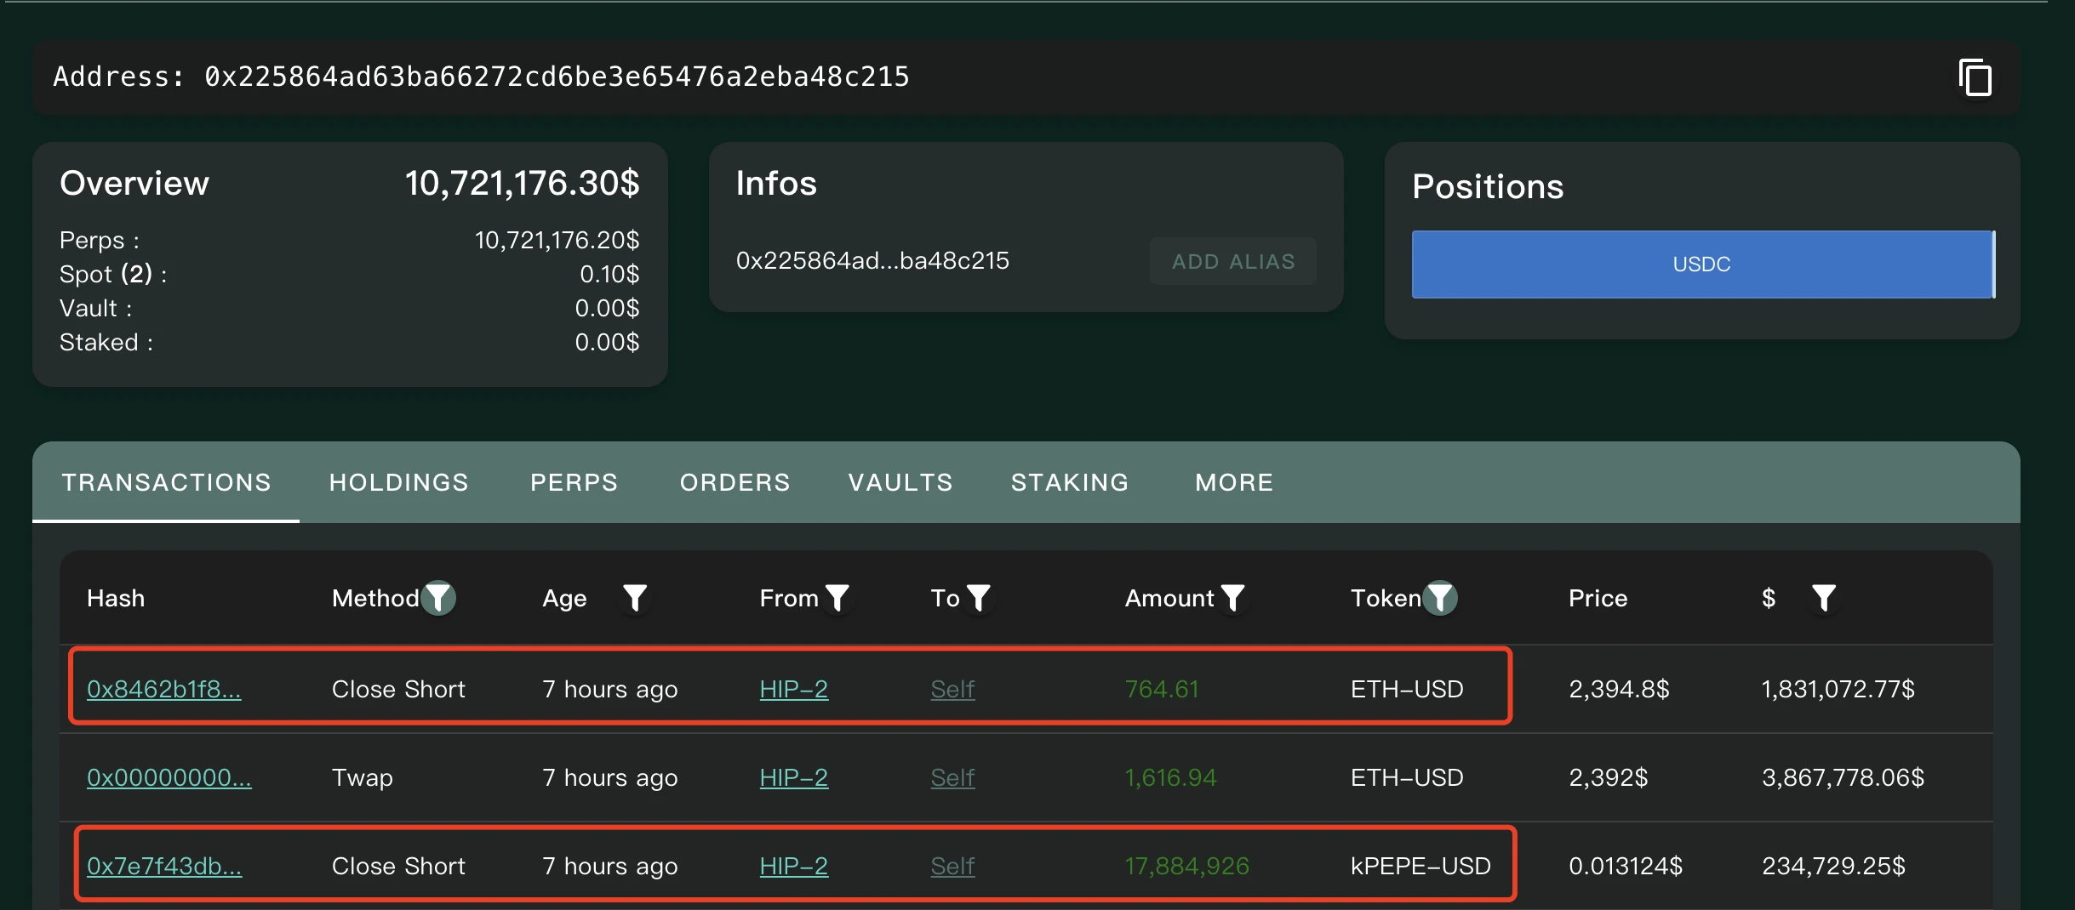Expand the More tab menu
Screen dimensions: 2075x910
(x=1233, y=482)
